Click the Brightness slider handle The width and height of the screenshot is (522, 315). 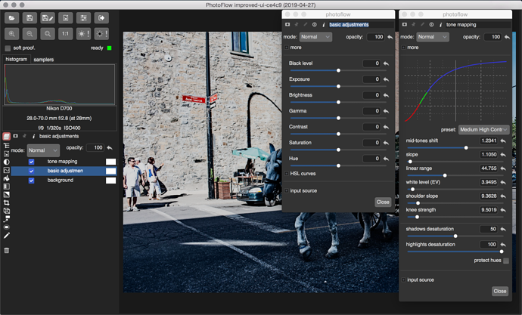(338, 102)
